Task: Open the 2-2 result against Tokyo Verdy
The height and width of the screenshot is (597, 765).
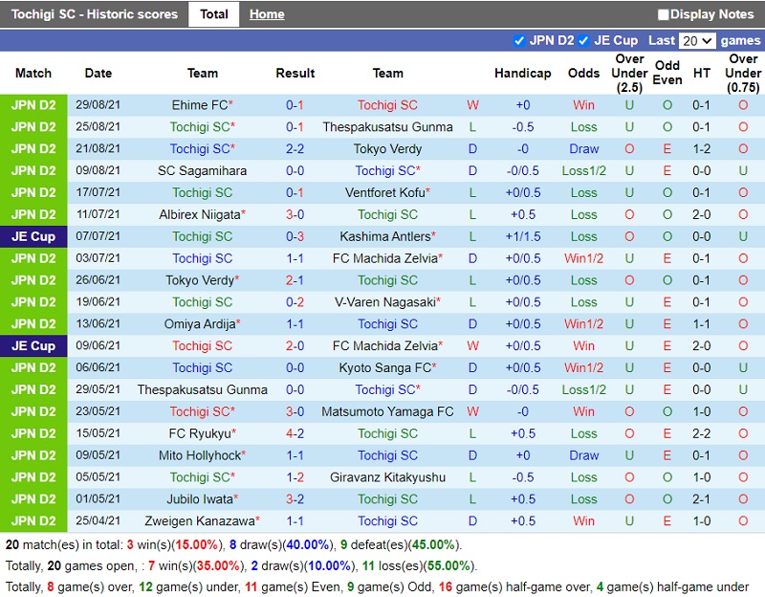Action: [x=295, y=149]
